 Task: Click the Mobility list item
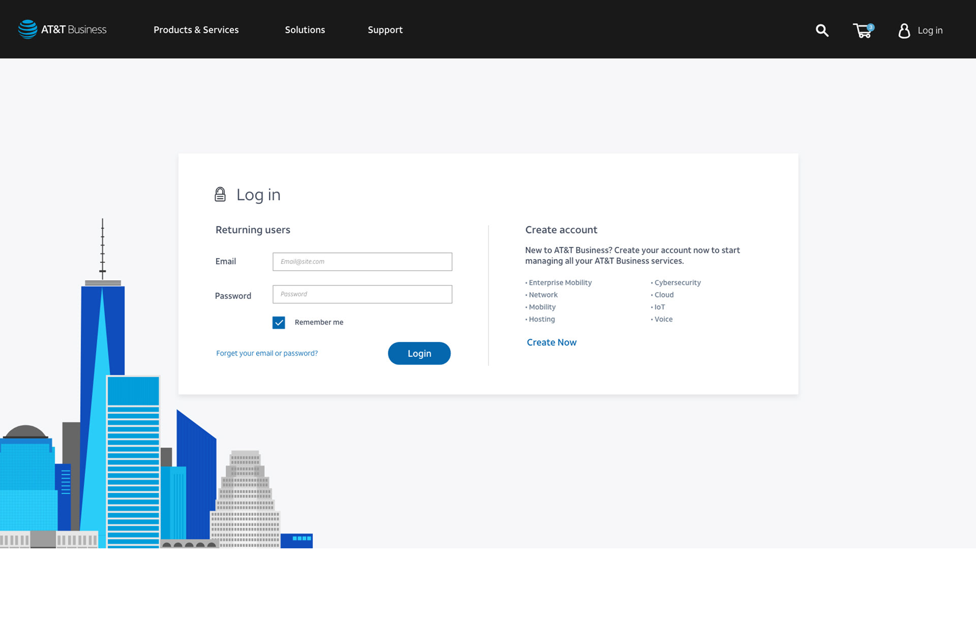click(x=542, y=307)
